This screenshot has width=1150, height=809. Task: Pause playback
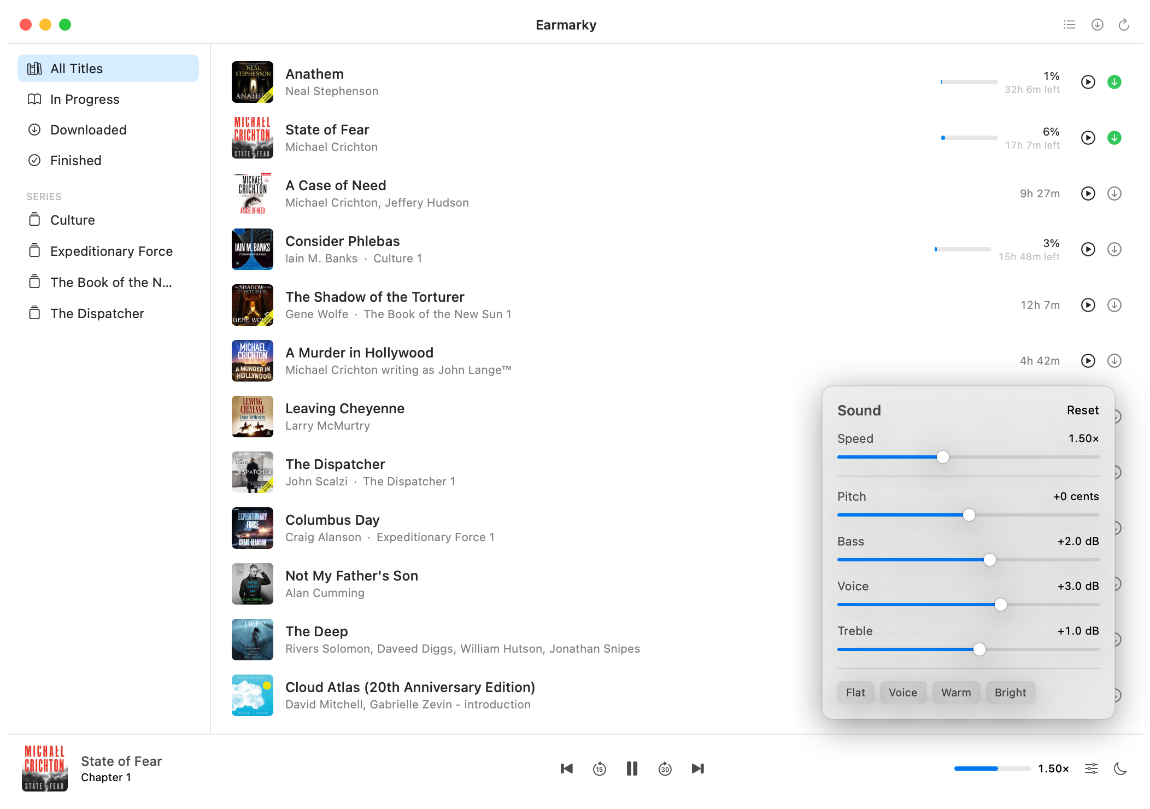click(x=632, y=769)
